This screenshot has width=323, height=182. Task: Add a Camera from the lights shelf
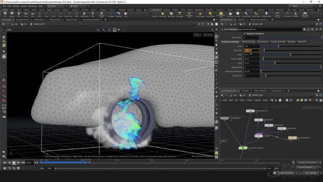click(x=154, y=14)
